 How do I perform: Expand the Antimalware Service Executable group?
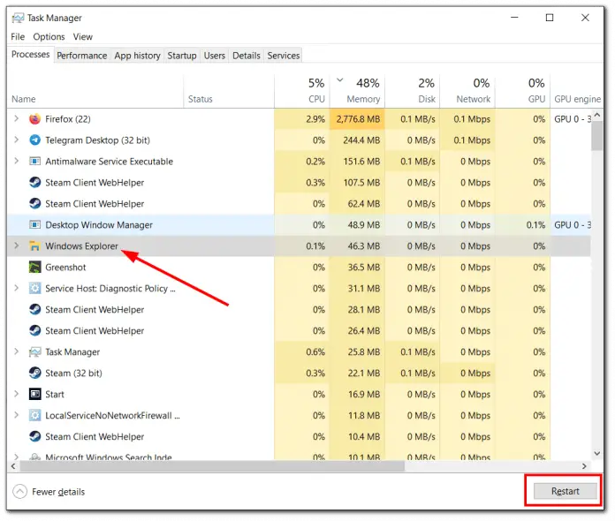16,161
